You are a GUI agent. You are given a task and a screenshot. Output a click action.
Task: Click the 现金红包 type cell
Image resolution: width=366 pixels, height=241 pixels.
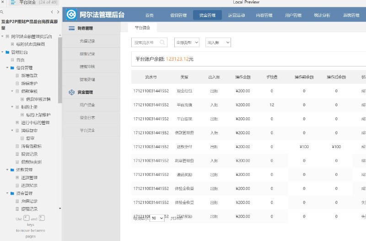(184, 91)
